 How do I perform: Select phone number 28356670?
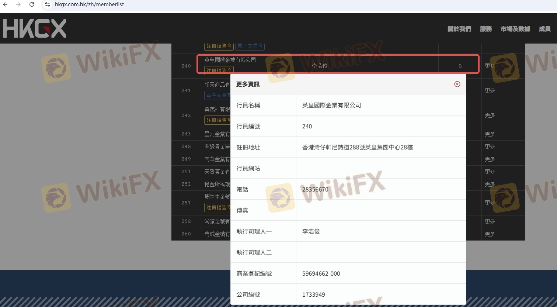[315, 189]
